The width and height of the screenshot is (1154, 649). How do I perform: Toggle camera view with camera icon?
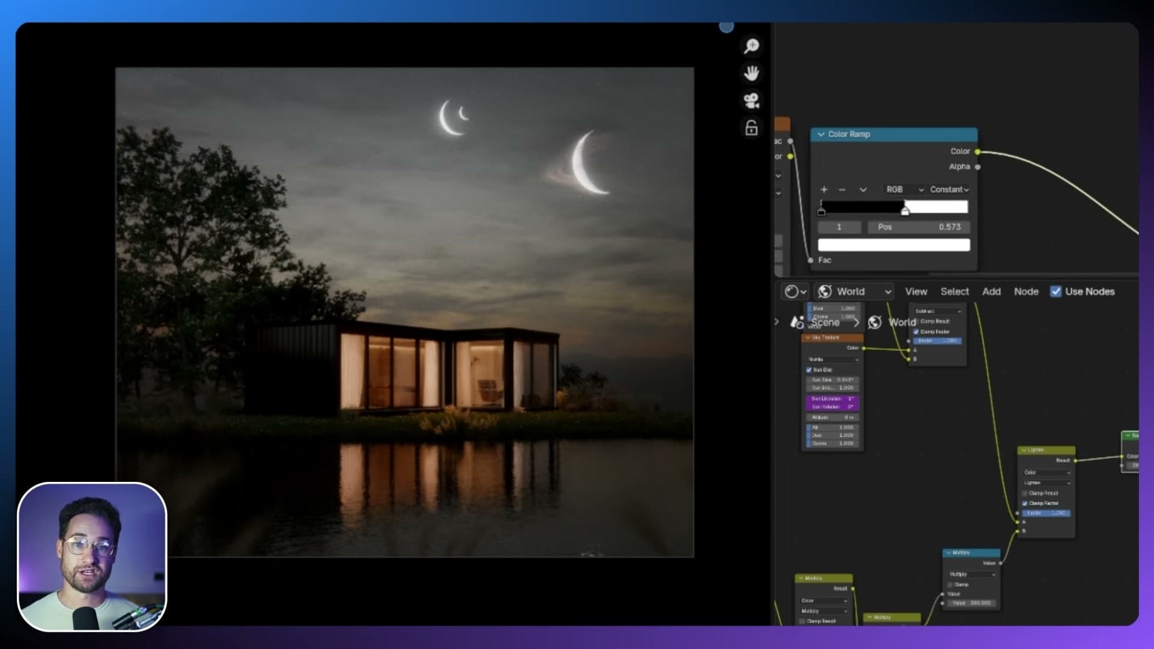pos(751,100)
